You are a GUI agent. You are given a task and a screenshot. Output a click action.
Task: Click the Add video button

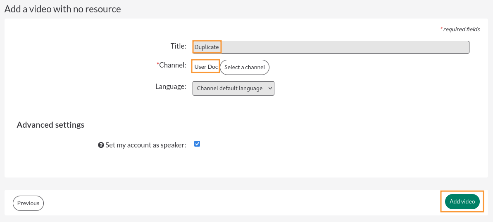[462, 202]
